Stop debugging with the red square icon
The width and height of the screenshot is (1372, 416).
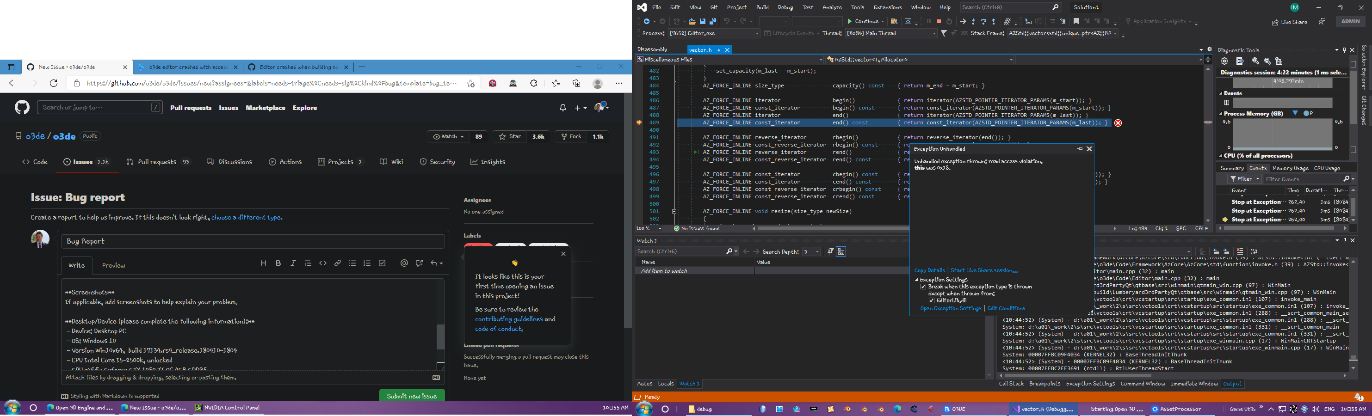pyautogui.click(x=939, y=21)
